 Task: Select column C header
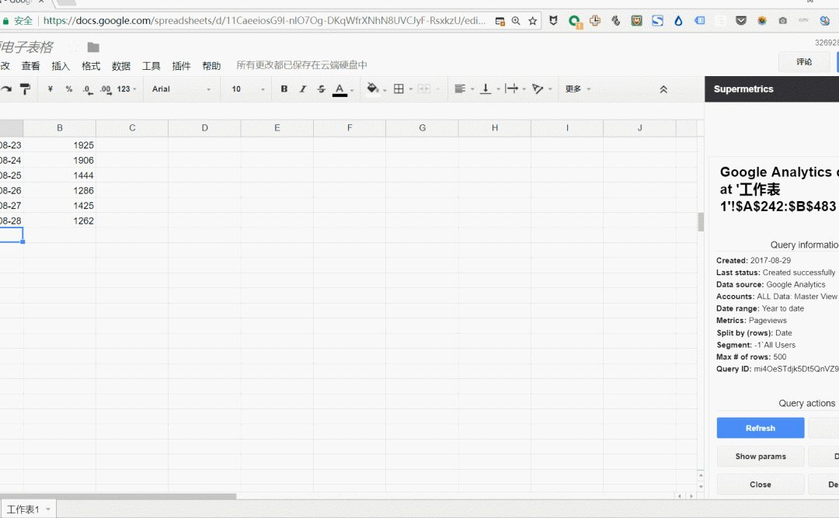pos(132,128)
